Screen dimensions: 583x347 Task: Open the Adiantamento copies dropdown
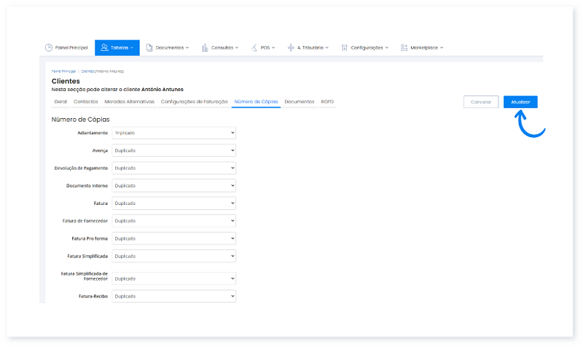174,133
